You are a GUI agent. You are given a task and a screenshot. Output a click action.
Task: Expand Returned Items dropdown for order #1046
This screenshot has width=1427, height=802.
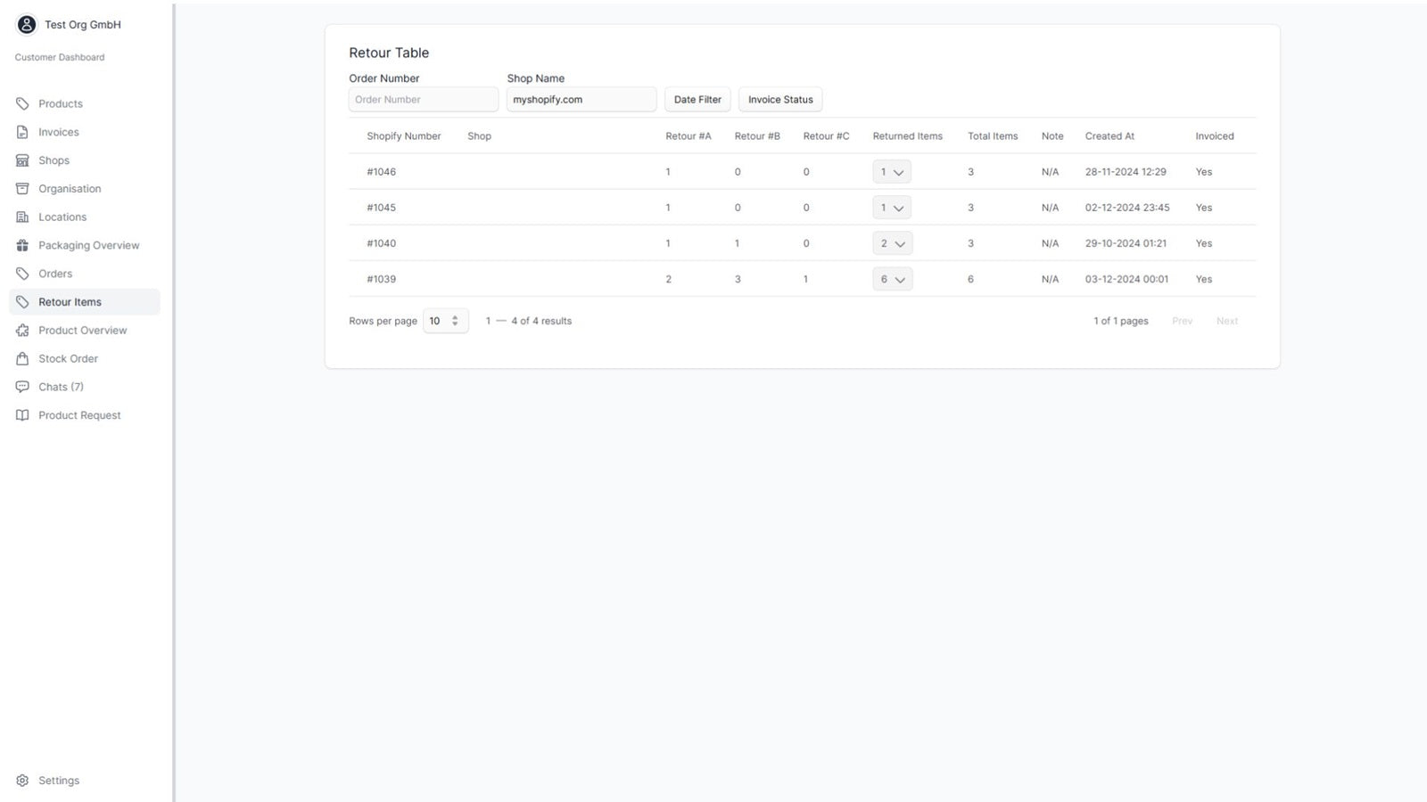point(892,172)
